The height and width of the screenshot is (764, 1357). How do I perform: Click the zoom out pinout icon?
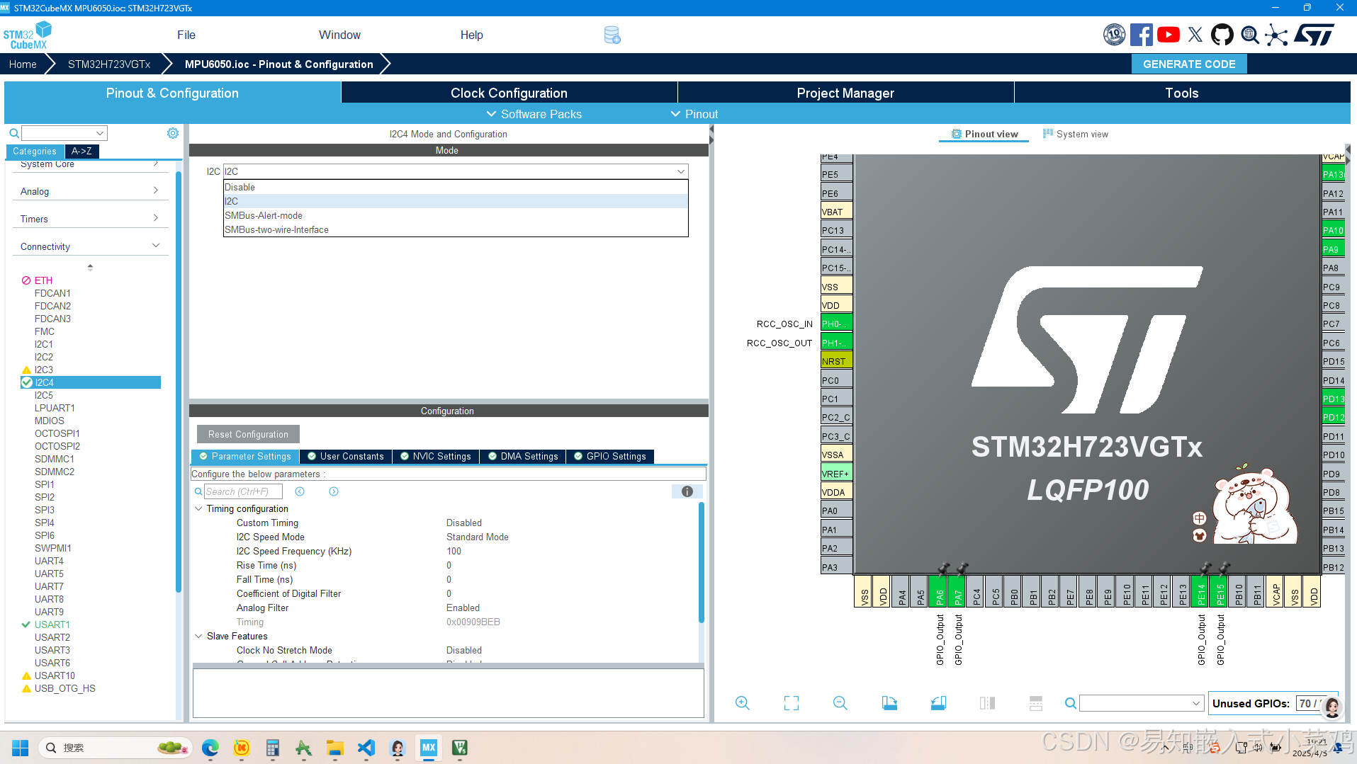840,703
